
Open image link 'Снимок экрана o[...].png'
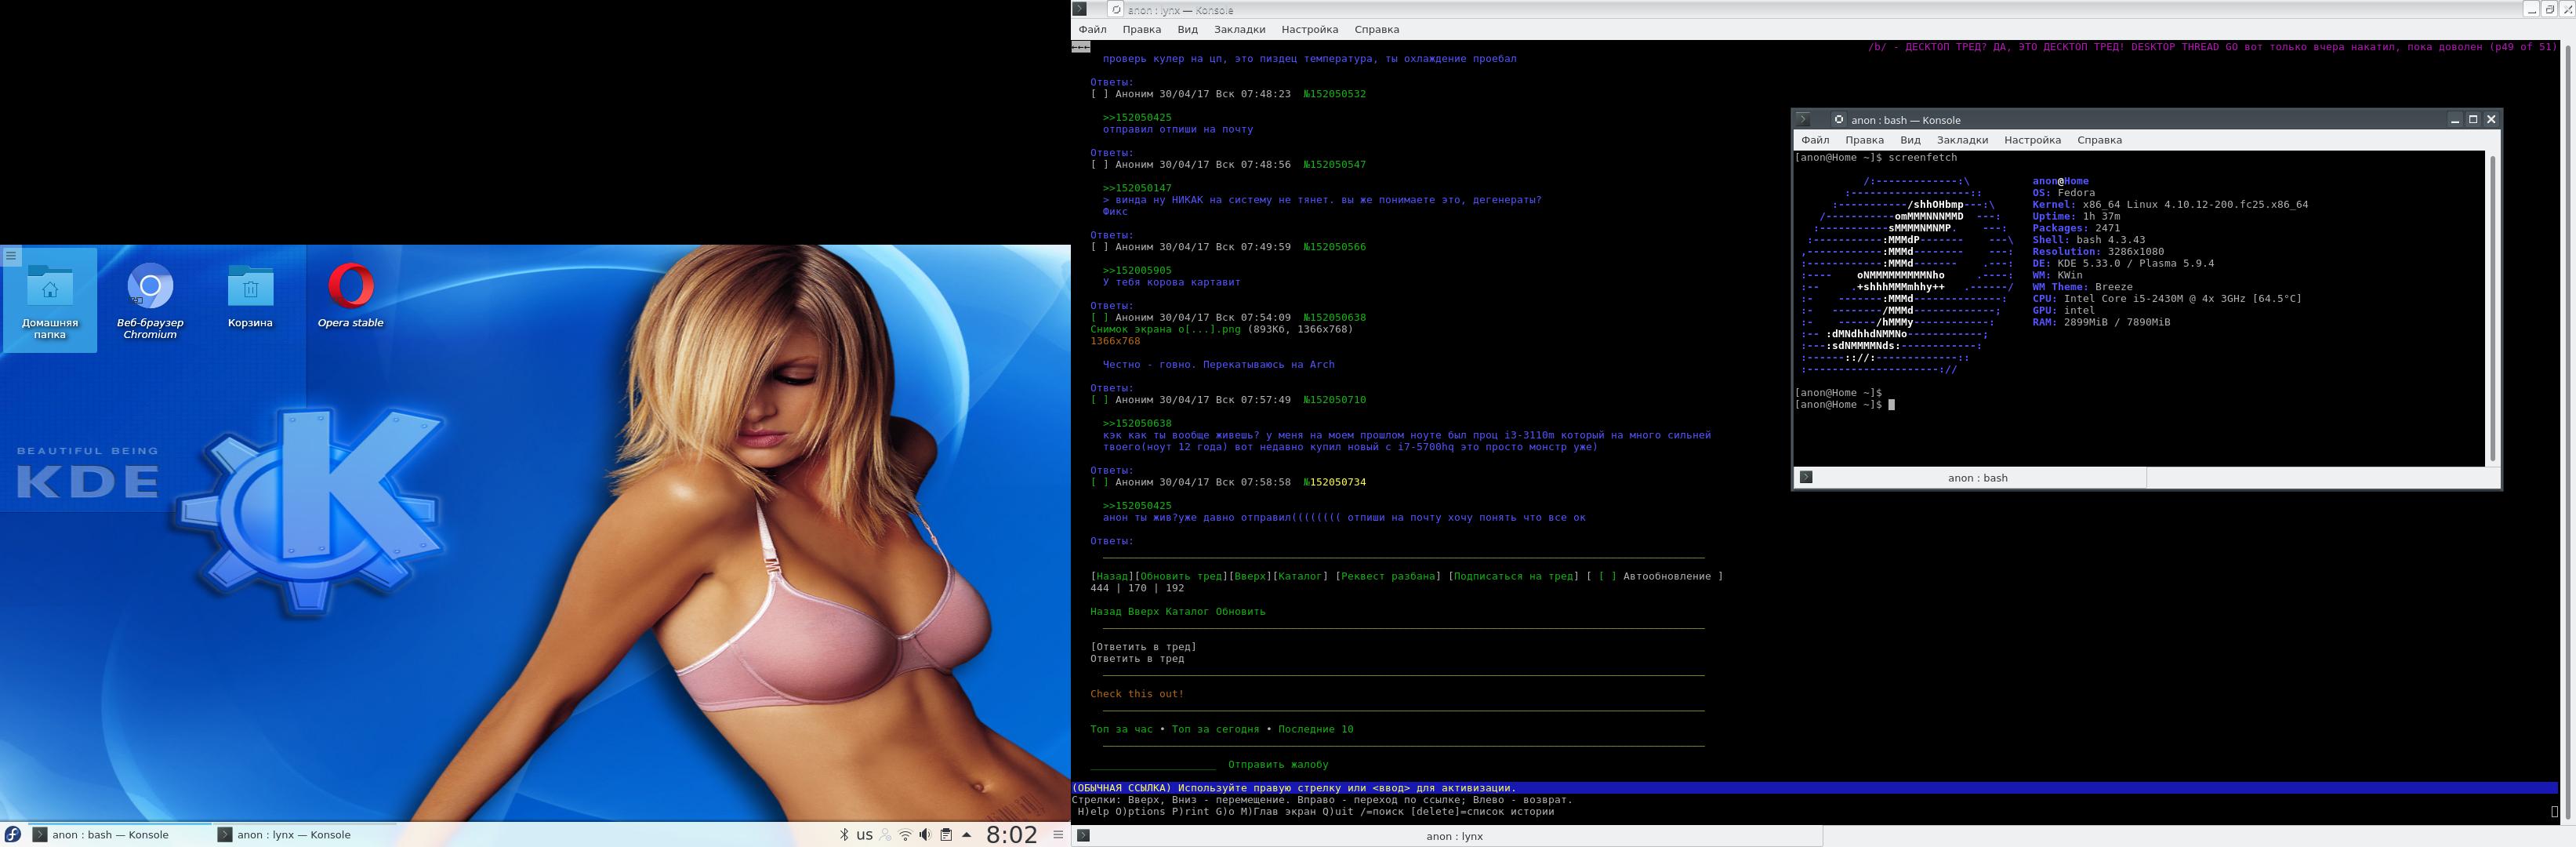click(x=1165, y=329)
